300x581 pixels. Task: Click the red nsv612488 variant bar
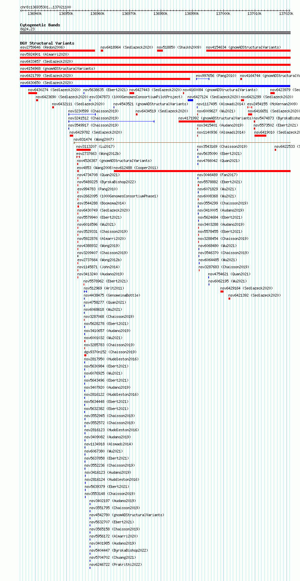(202, 171)
